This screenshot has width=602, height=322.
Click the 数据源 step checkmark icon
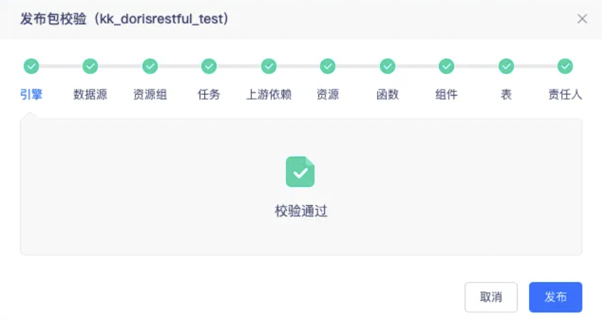pos(90,66)
